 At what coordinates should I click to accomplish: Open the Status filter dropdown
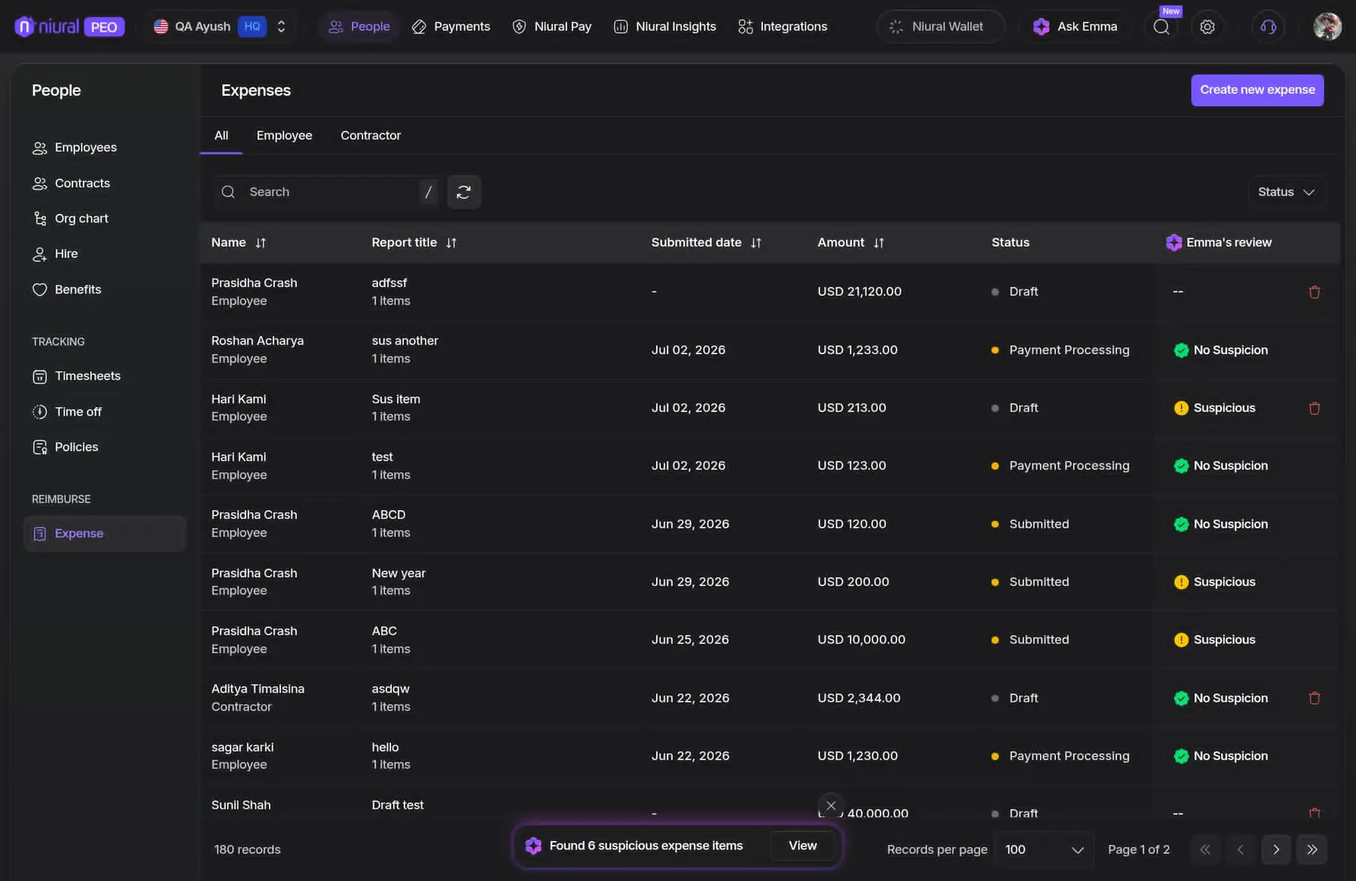point(1287,192)
